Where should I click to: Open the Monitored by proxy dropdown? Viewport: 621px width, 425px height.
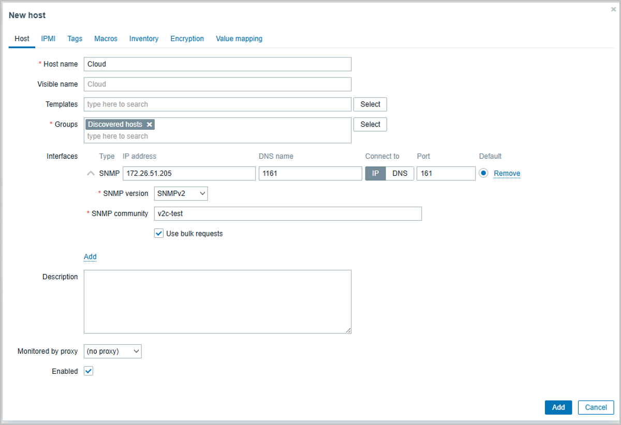coord(112,352)
